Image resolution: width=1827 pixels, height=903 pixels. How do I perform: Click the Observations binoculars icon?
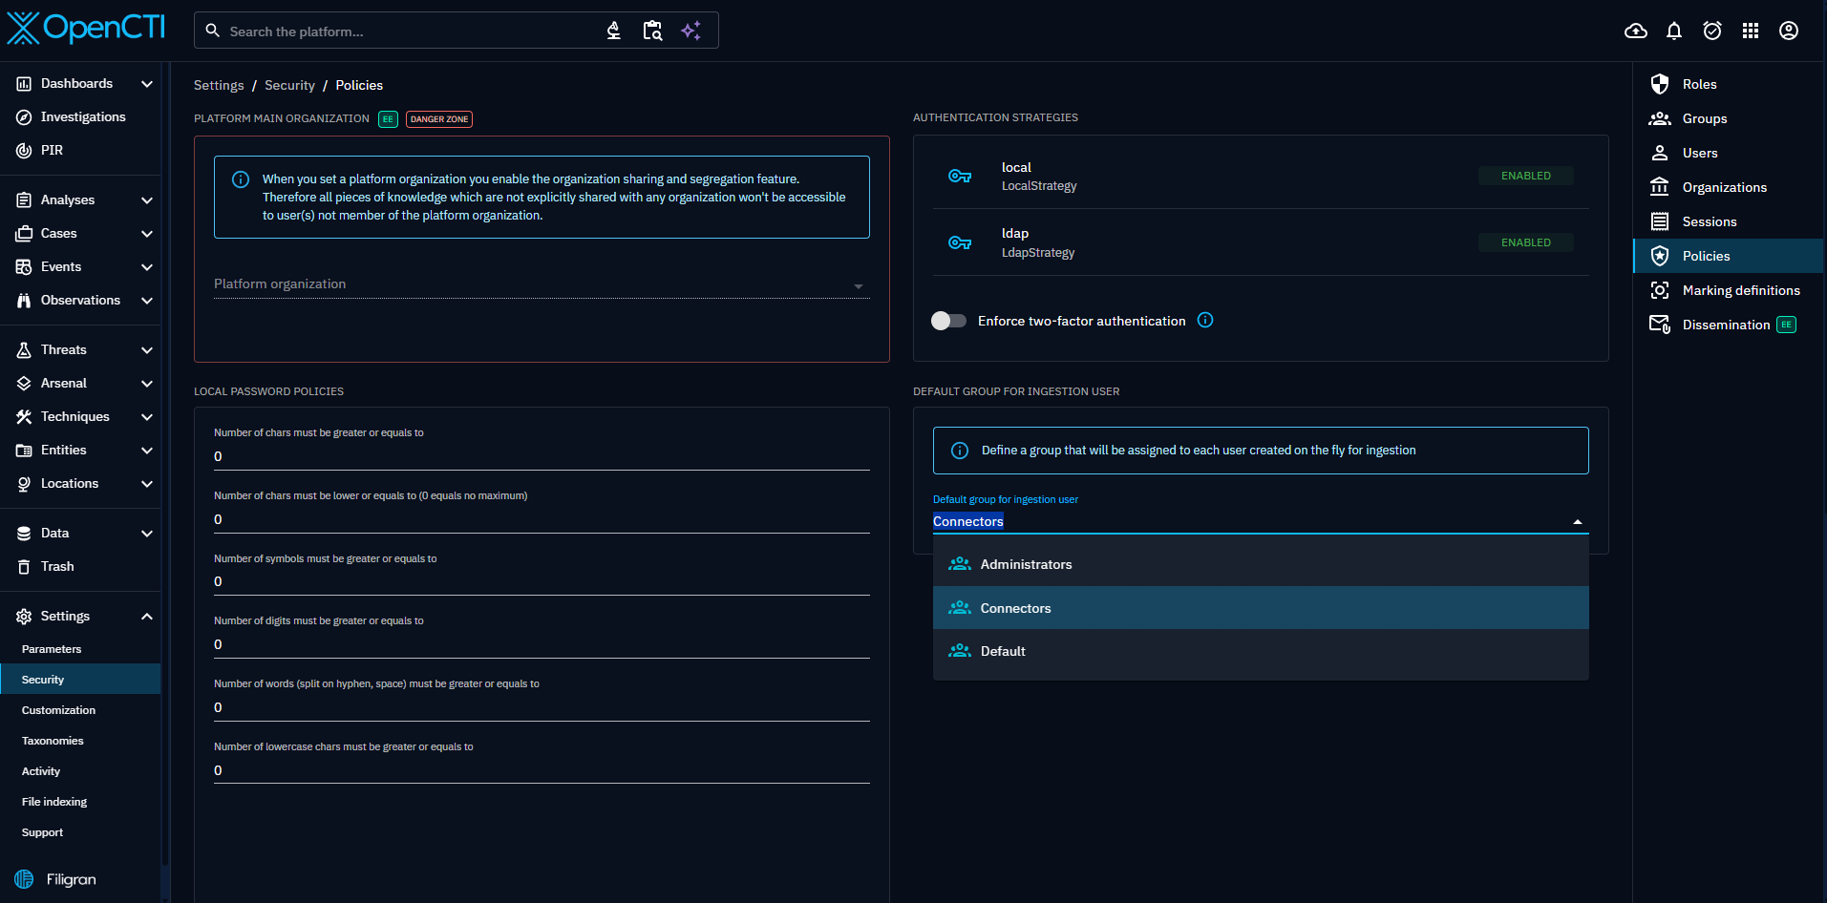point(24,300)
